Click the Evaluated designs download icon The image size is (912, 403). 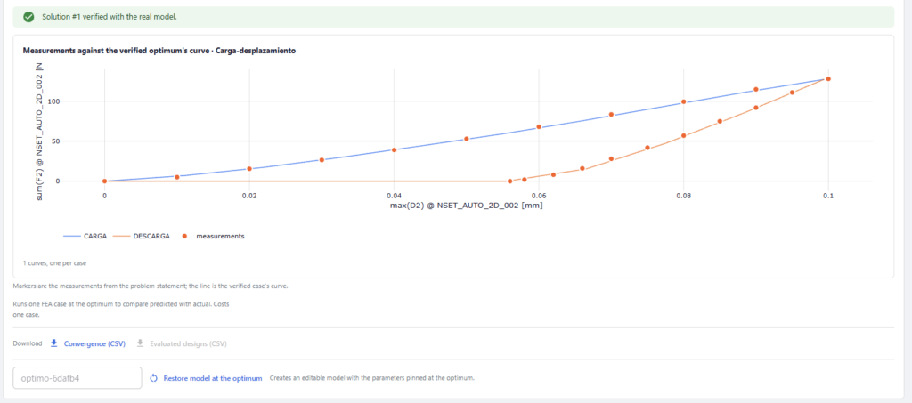[x=140, y=343]
